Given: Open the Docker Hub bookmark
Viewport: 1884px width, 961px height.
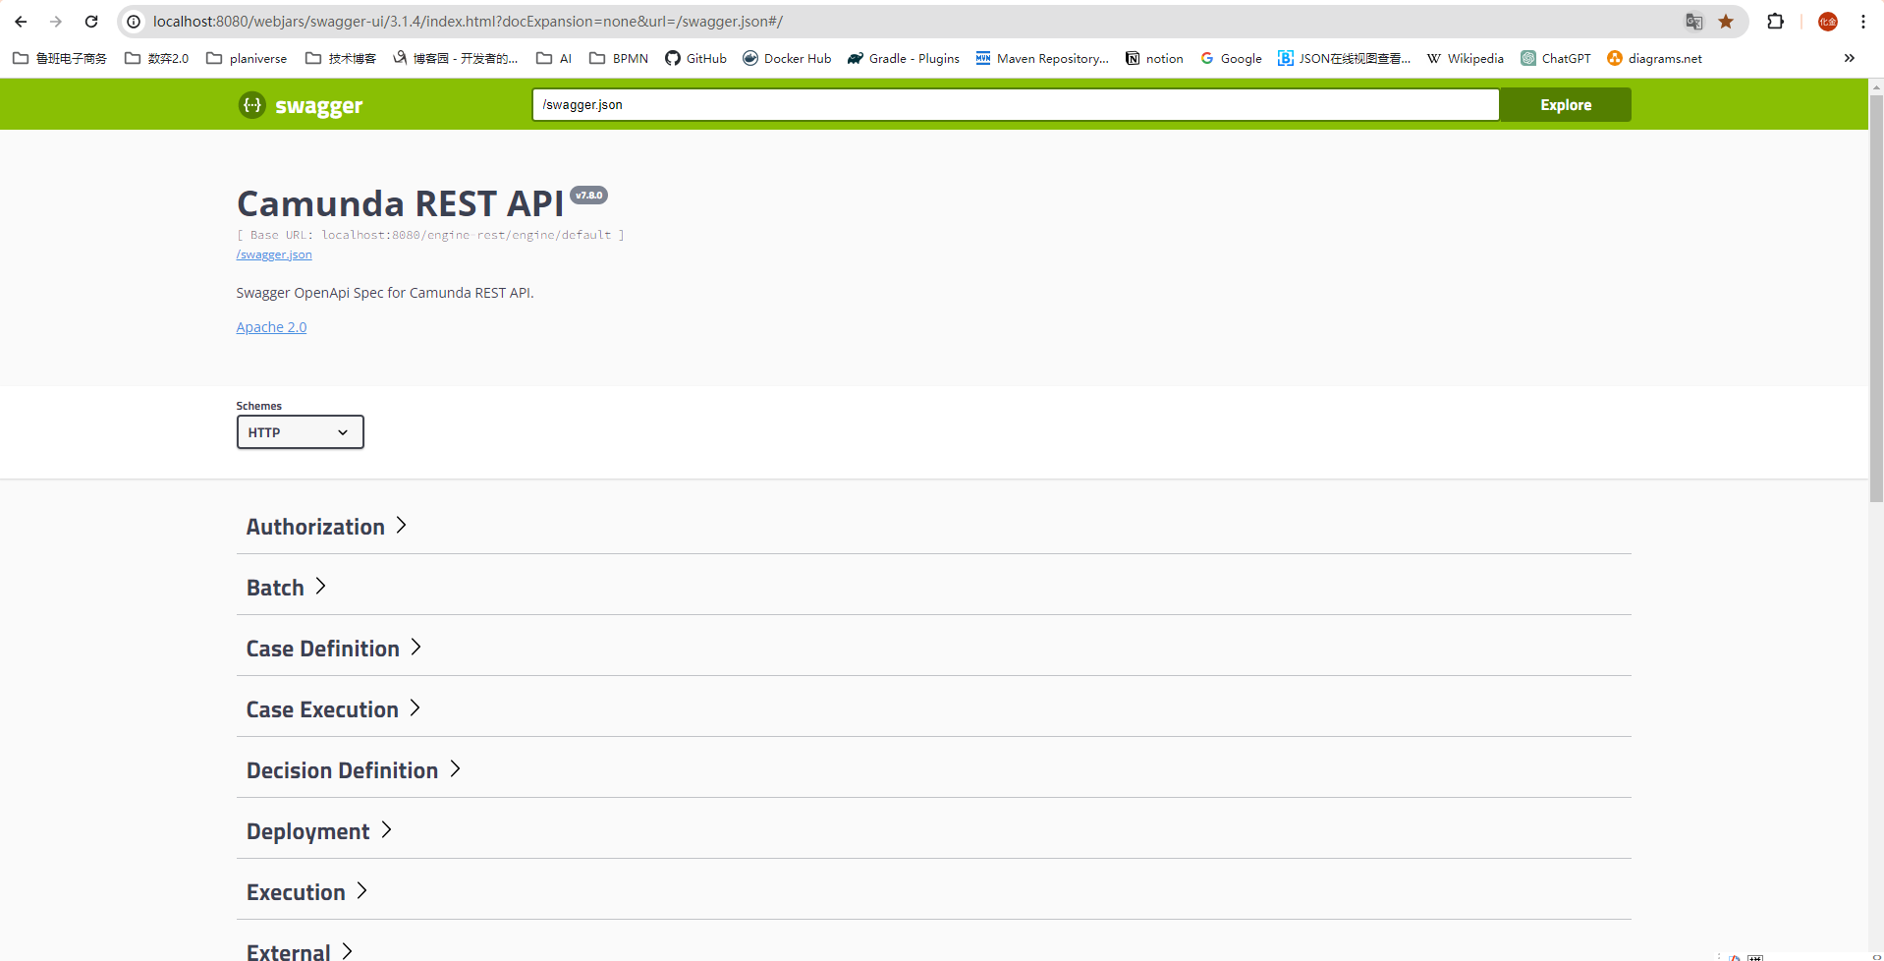Looking at the screenshot, I should click(x=787, y=58).
